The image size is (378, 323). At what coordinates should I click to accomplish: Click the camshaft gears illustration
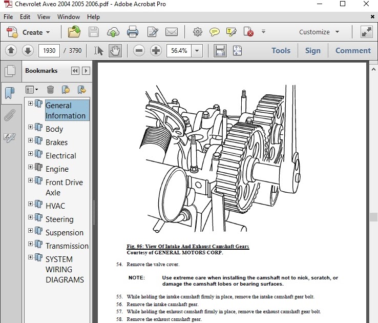220,158
